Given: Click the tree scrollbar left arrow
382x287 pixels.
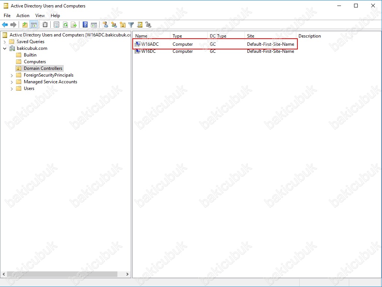Looking at the screenshot, I should (x=4, y=274).
